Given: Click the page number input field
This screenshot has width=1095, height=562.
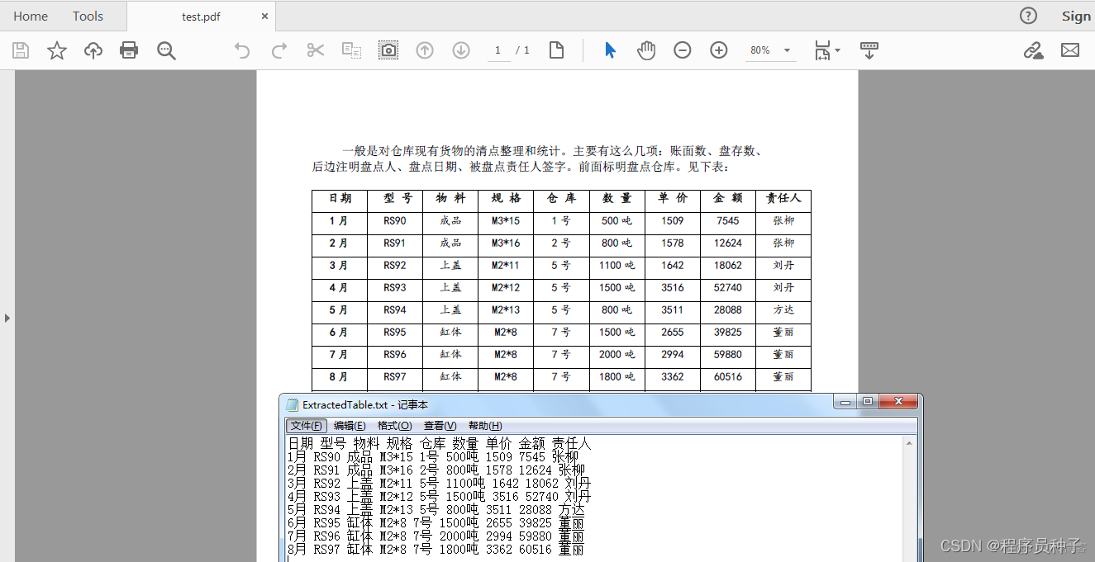Looking at the screenshot, I should pyautogui.click(x=498, y=50).
